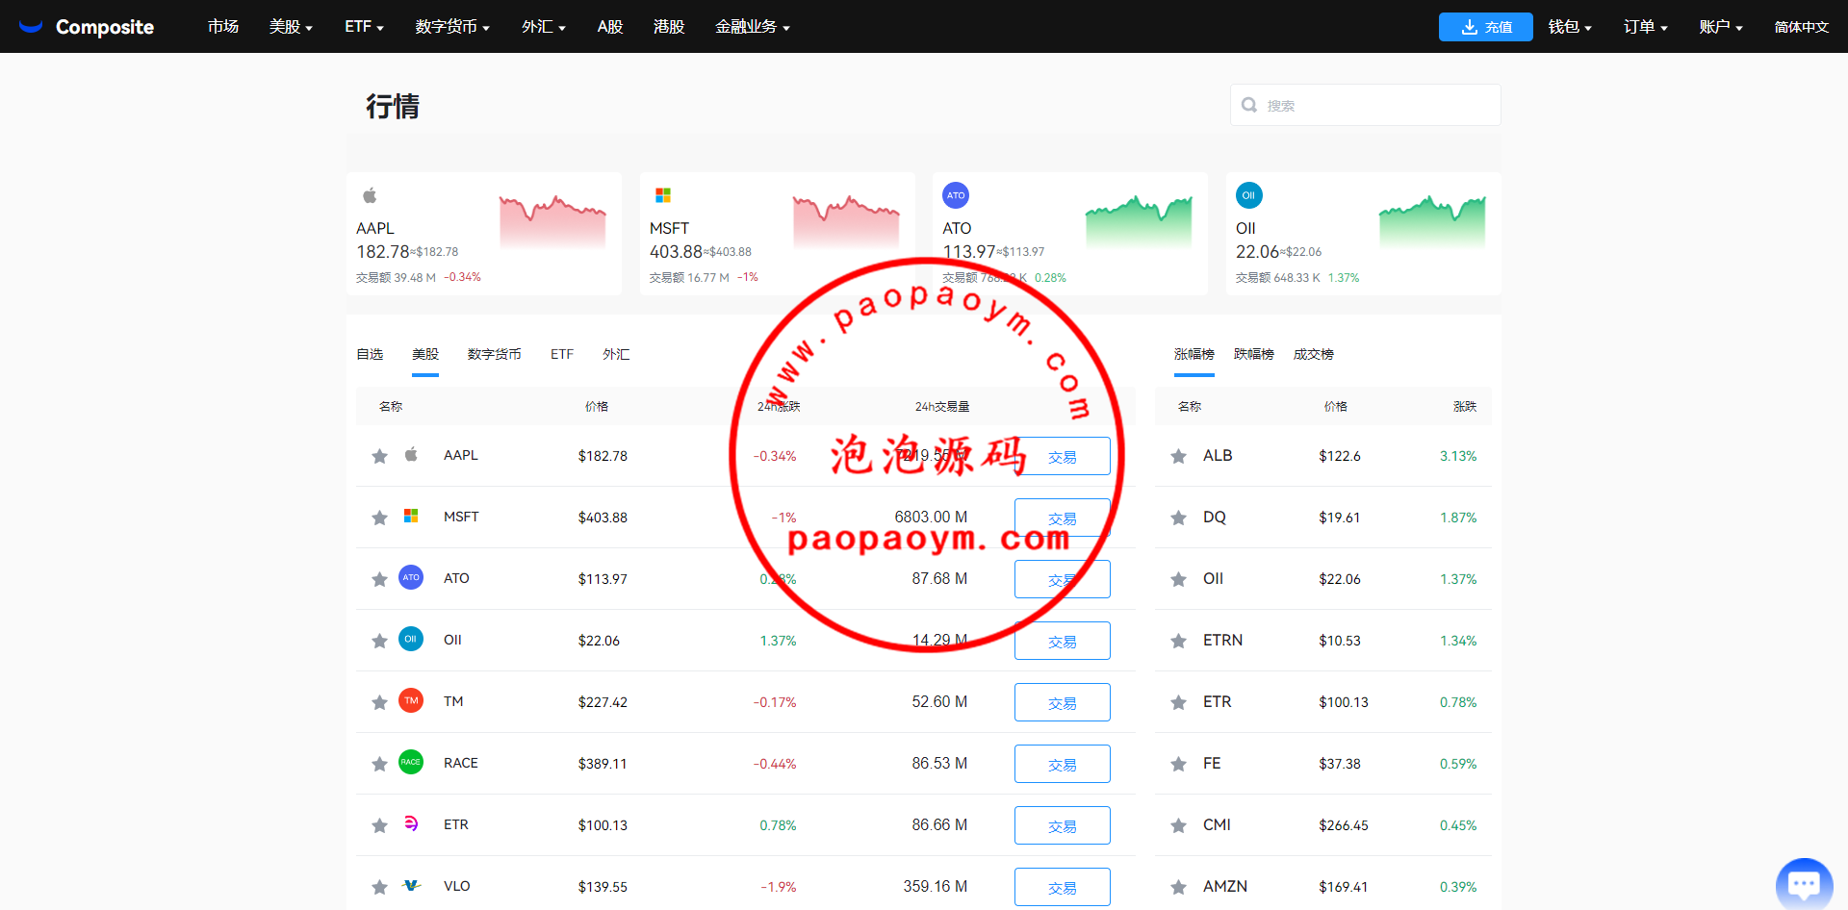Click the MSFT red chart thumbnail
Image resolution: width=1848 pixels, height=910 pixels.
click(x=846, y=220)
